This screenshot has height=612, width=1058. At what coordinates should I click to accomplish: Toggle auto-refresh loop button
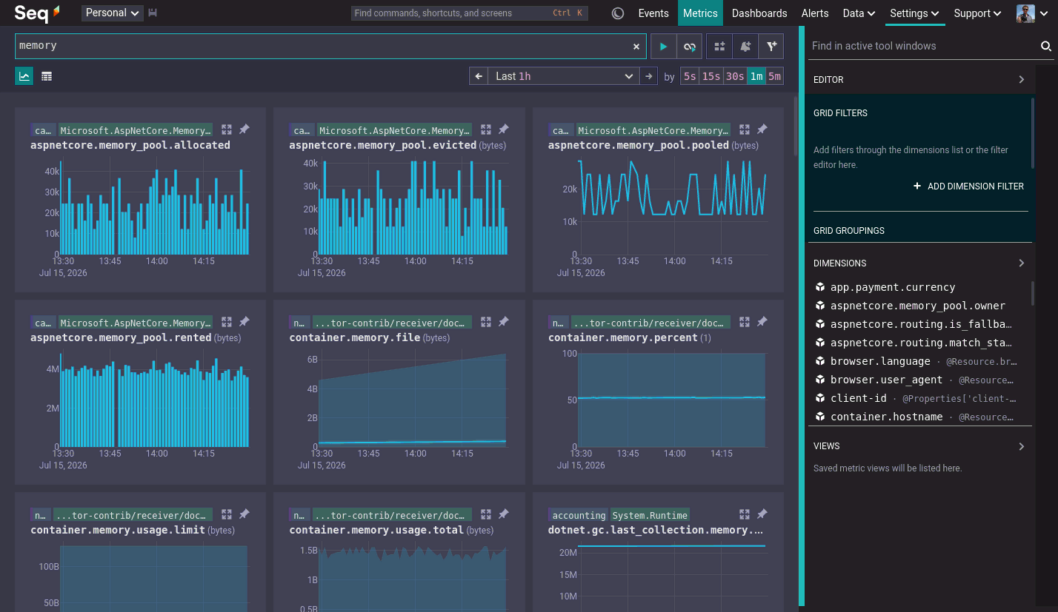coord(689,47)
